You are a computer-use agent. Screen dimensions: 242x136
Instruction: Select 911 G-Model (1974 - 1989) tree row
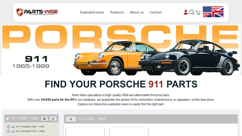tap(30, 131)
